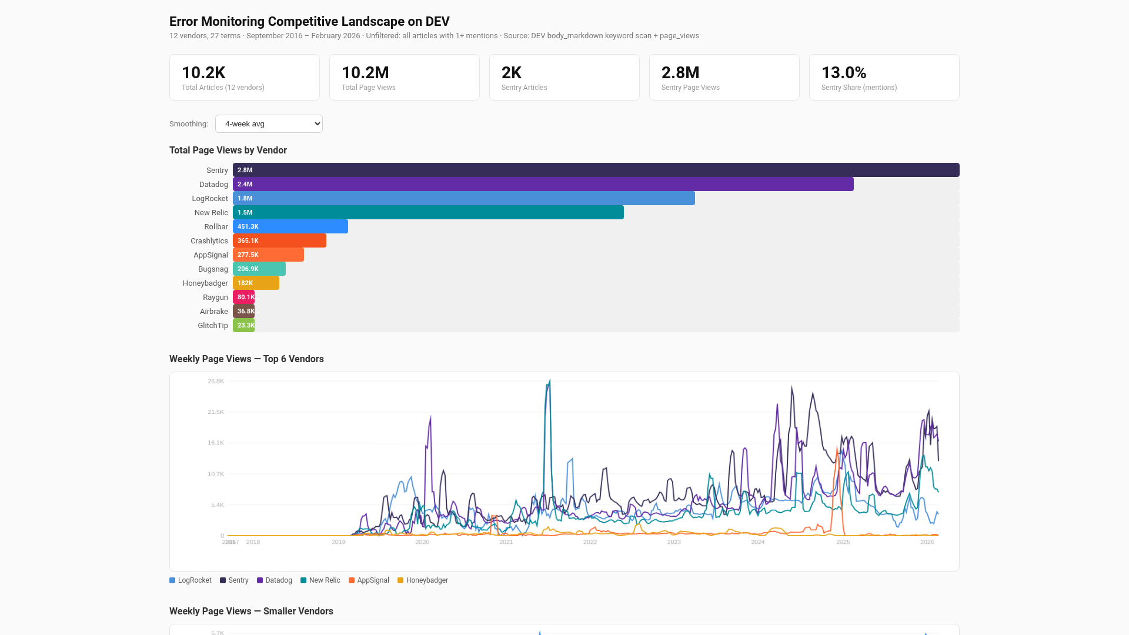Select the LogRocket 1.8M bar

(463, 198)
